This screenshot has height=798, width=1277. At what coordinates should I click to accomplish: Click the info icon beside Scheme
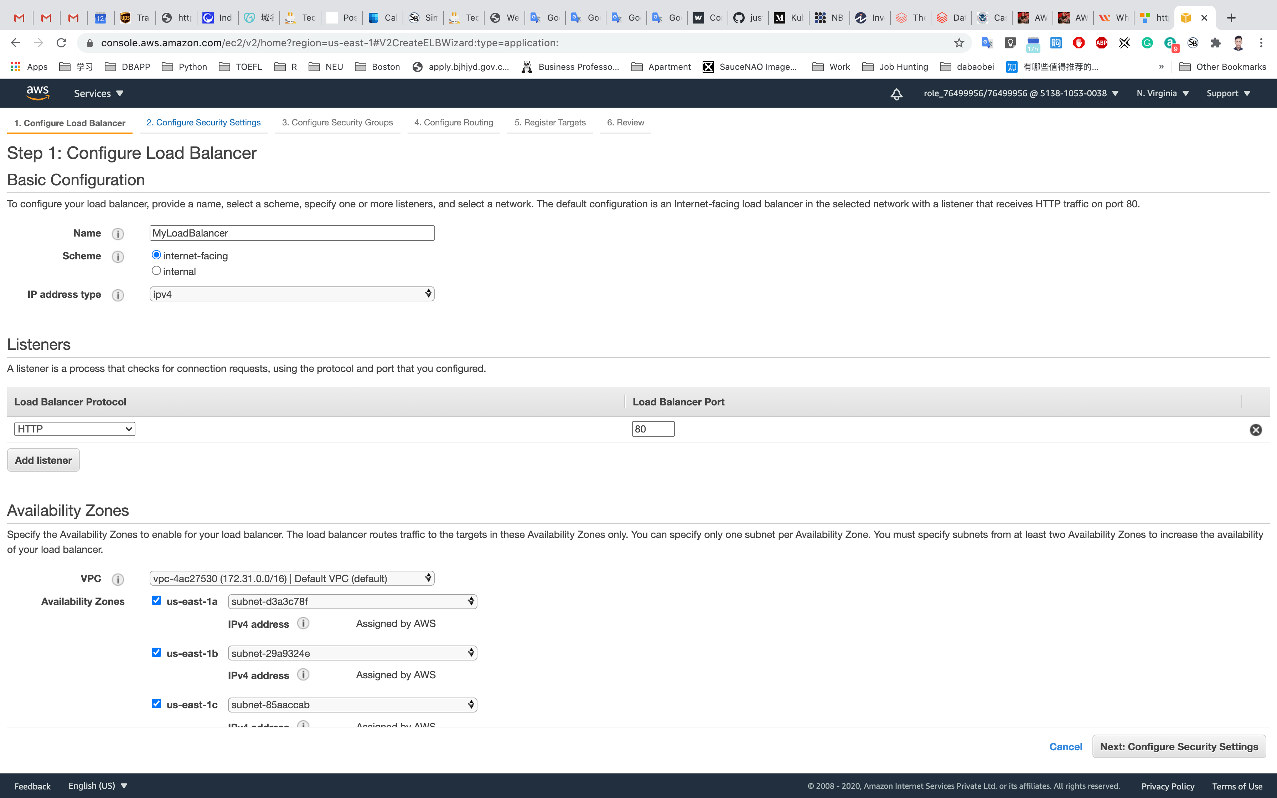(118, 256)
